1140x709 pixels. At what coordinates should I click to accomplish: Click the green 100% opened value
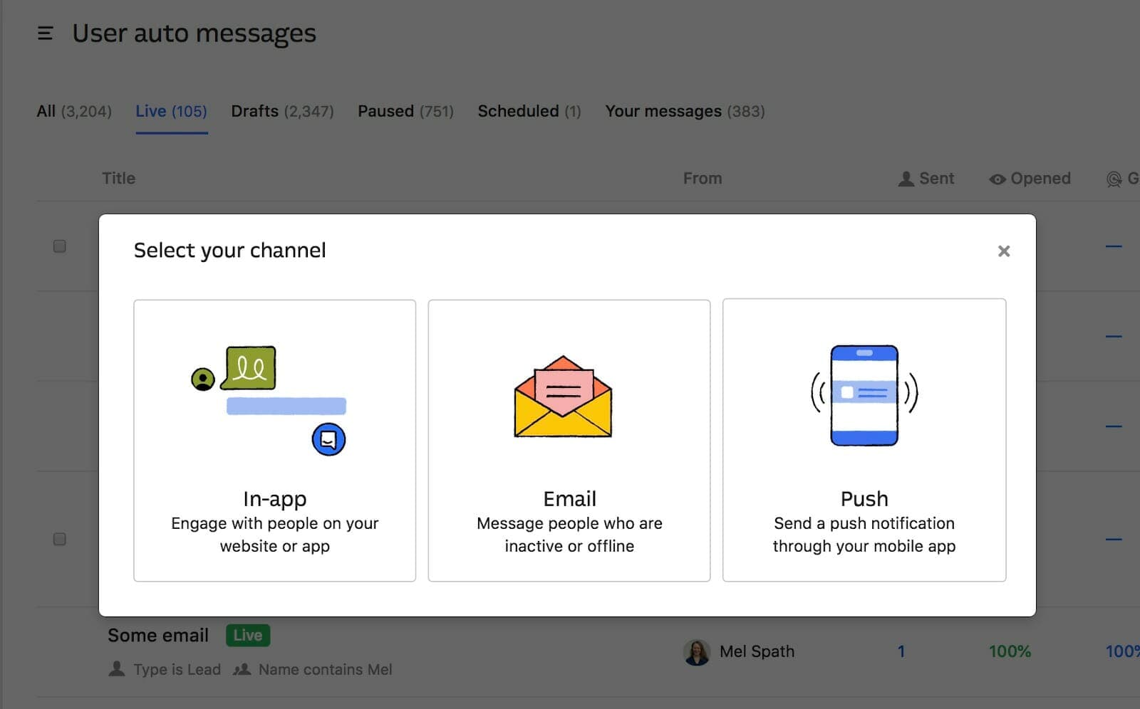pyautogui.click(x=1010, y=652)
